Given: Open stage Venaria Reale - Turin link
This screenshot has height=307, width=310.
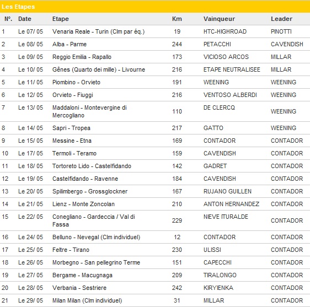Looking at the screenshot, I should (x=98, y=31).
